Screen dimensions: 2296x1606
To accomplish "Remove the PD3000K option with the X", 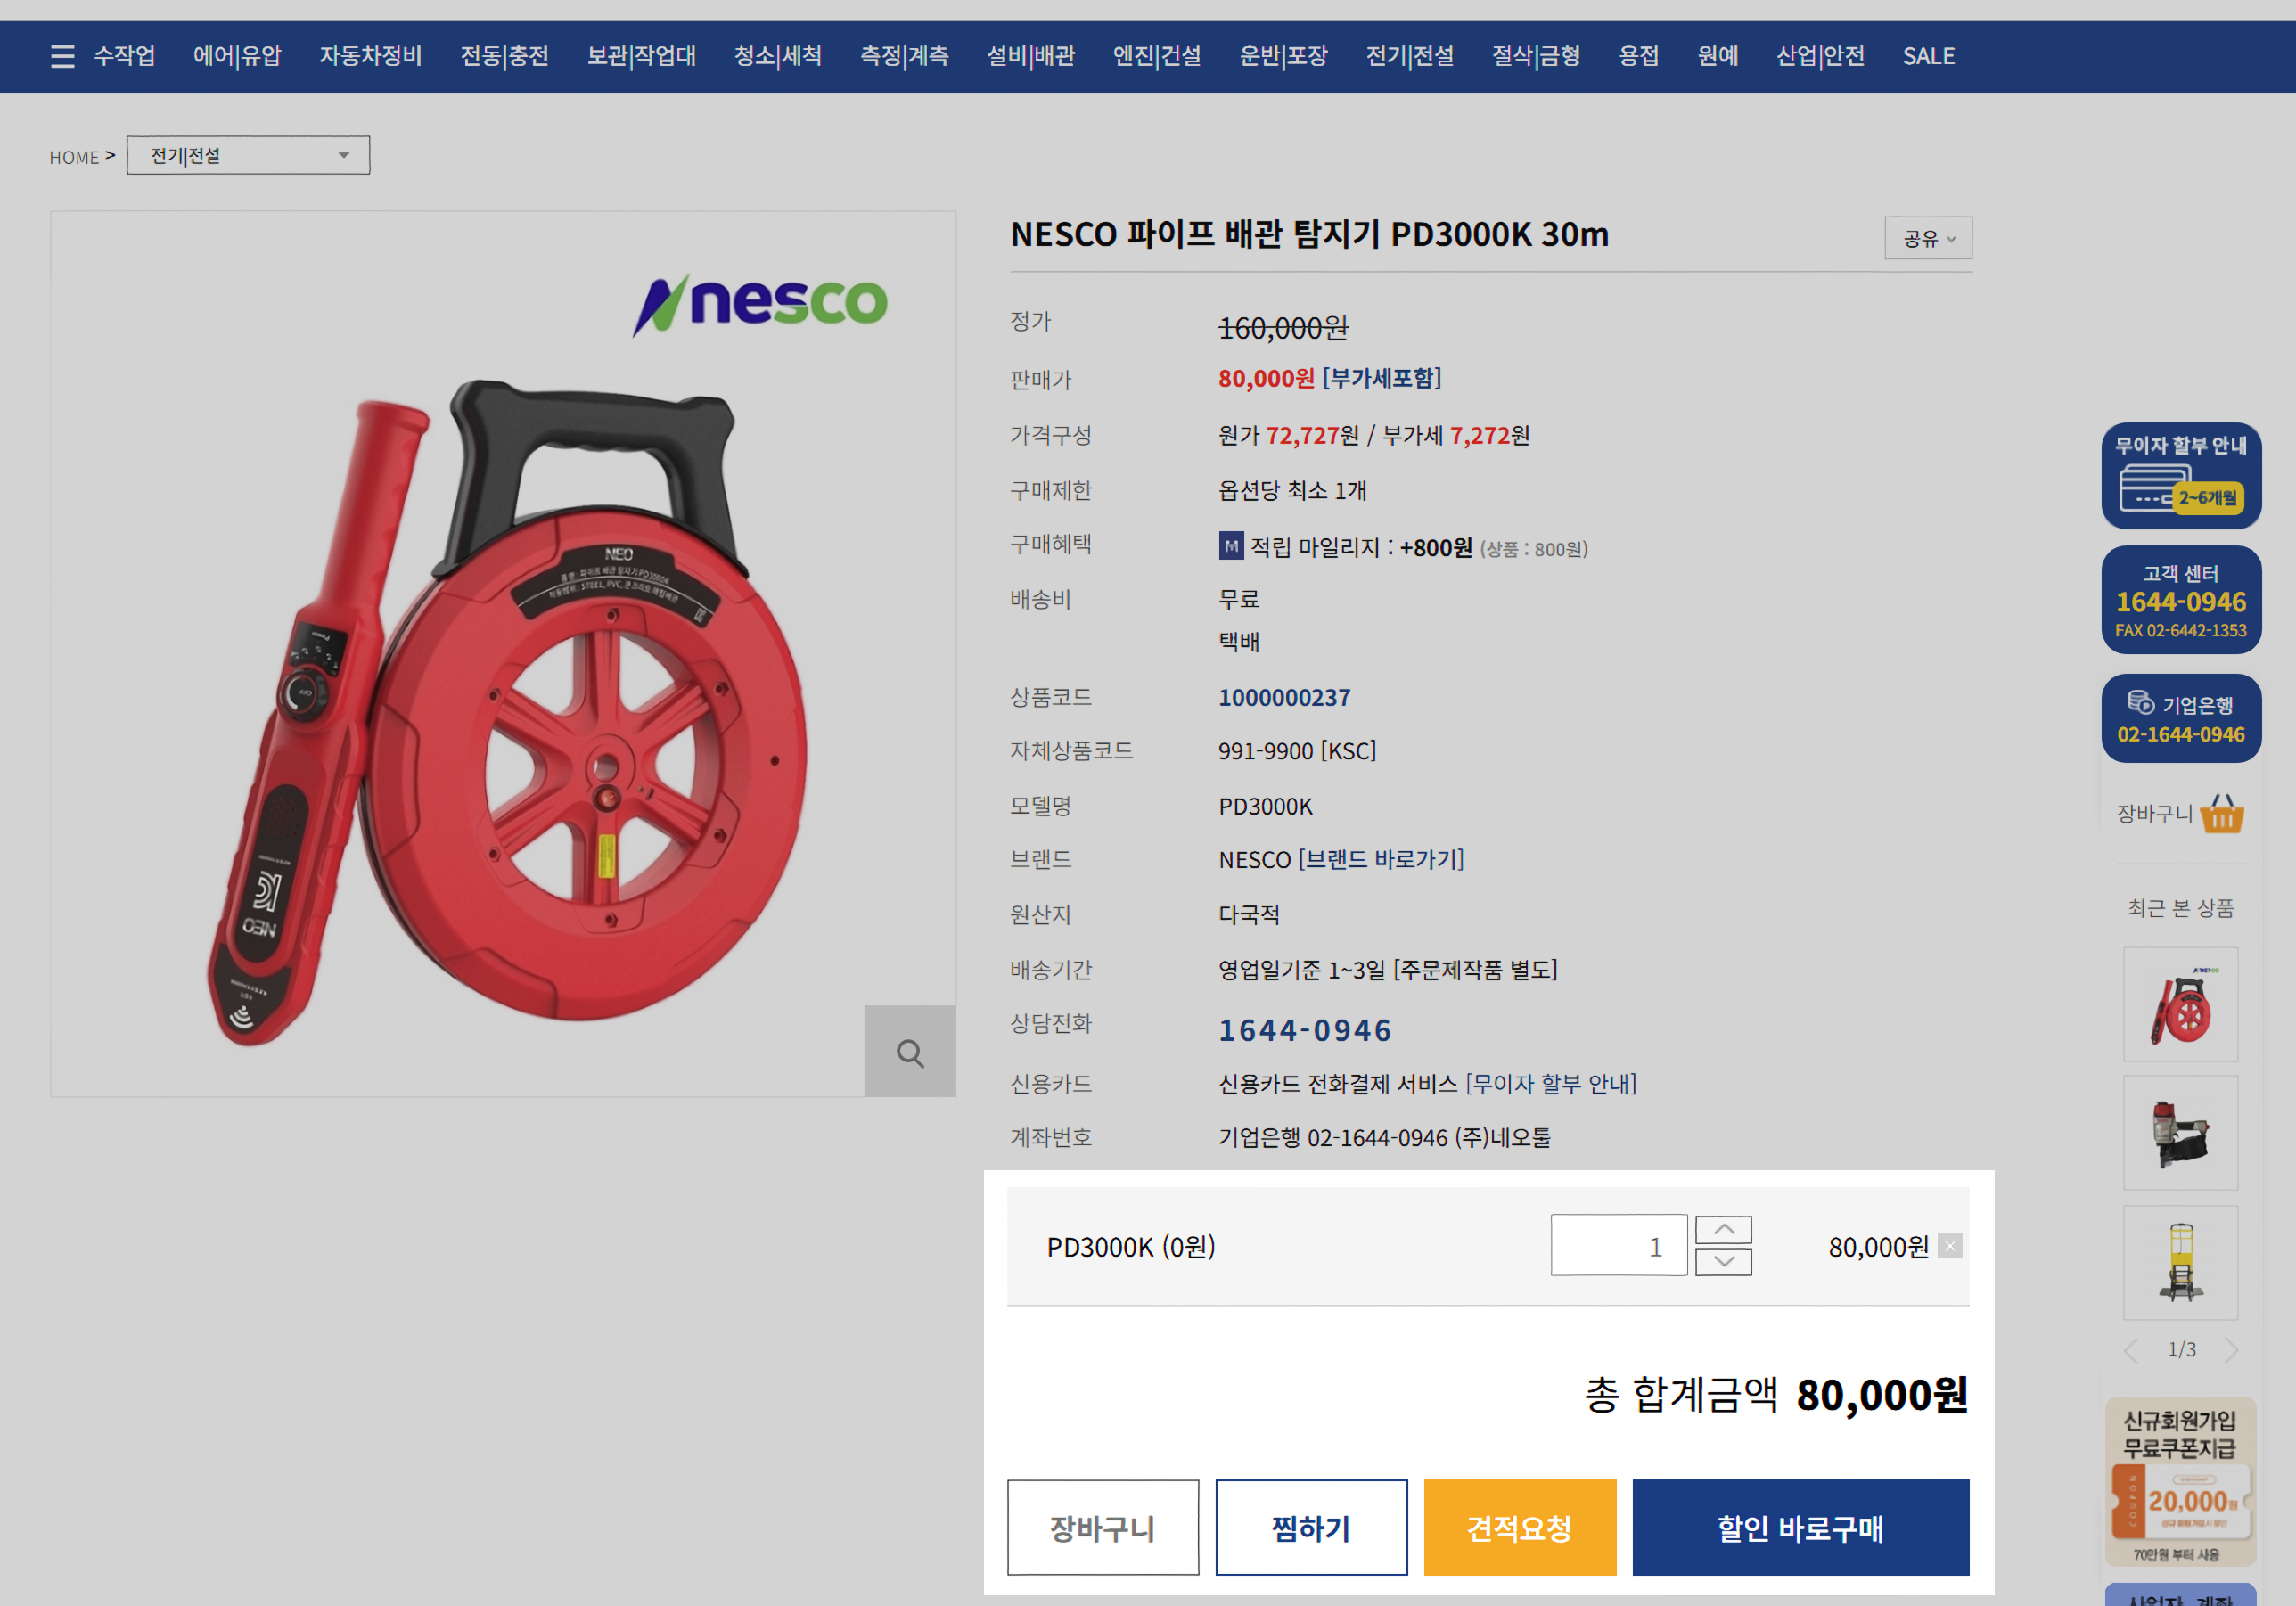I will coord(1949,1246).
